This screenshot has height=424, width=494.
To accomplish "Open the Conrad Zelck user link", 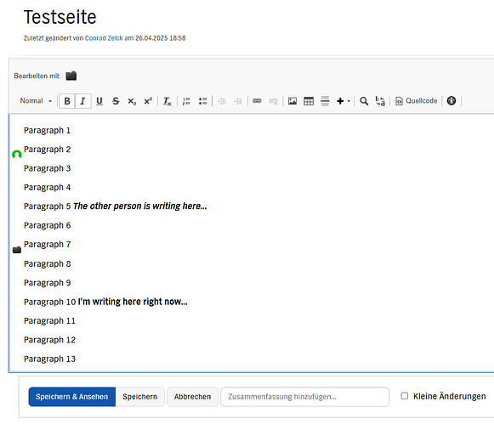I will click(104, 38).
